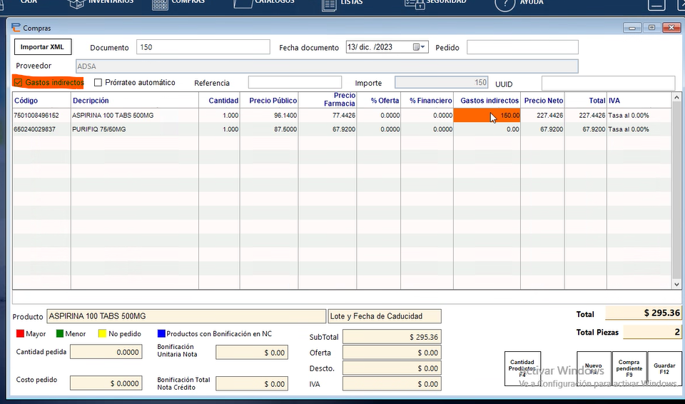Click the green Menor color swatch
This screenshot has width=685, height=404.
click(x=60, y=333)
